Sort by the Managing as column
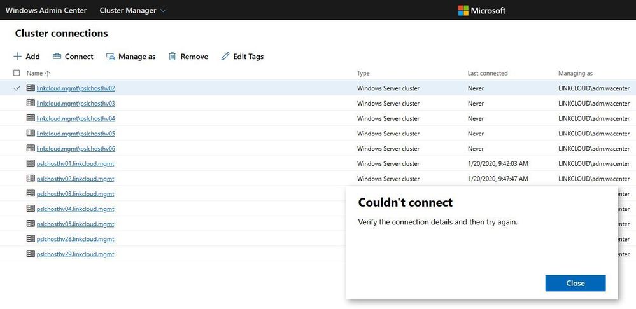The image size is (636, 309). point(576,73)
